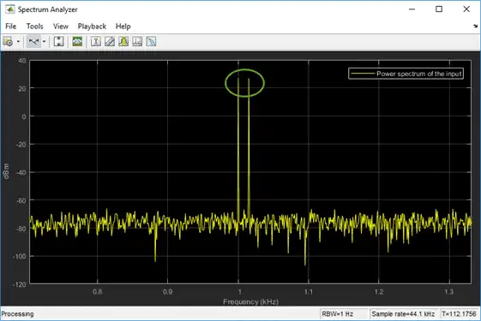Open the Help menu
The height and width of the screenshot is (321, 481).
pos(123,27)
